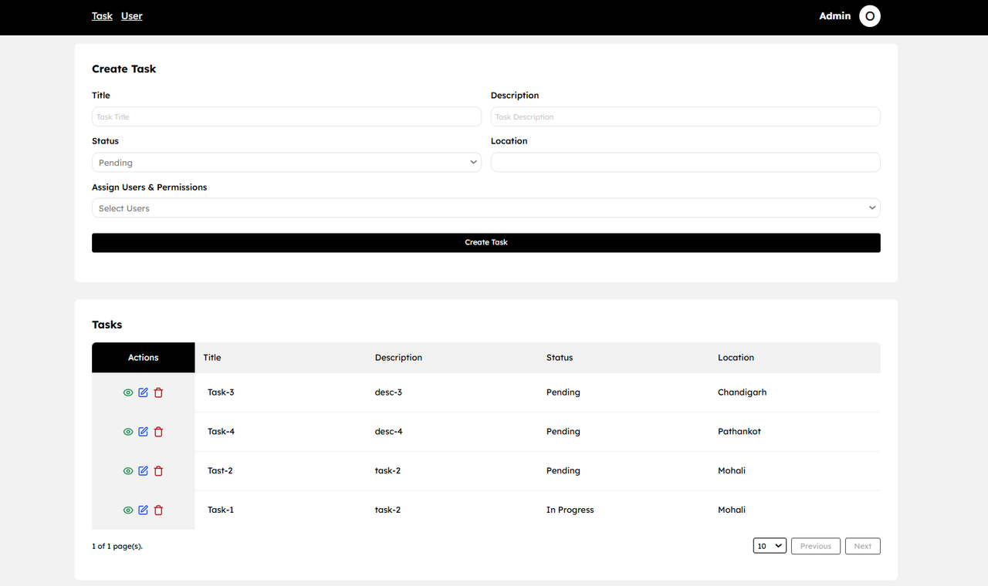The width and height of the screenshot is (988, 586).
Task: Click the Tasks section heading
Action: pyautogui.click(x=107, y=325)
